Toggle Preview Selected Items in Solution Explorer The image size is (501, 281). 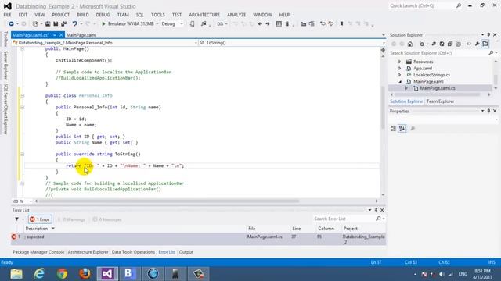485,44
